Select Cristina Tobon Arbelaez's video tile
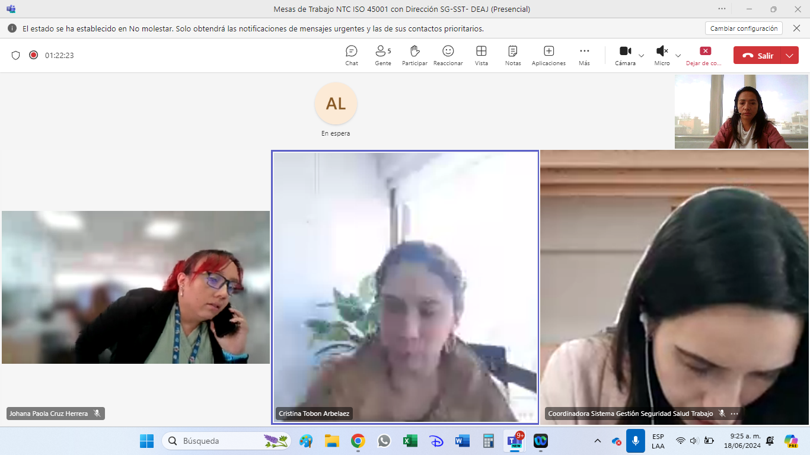Image resolution: width=810 pixels, height=455 pixels. pos(405,287)
